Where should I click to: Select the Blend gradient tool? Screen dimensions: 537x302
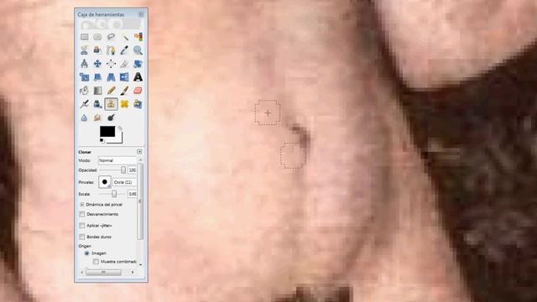click(x=97, y=91)
